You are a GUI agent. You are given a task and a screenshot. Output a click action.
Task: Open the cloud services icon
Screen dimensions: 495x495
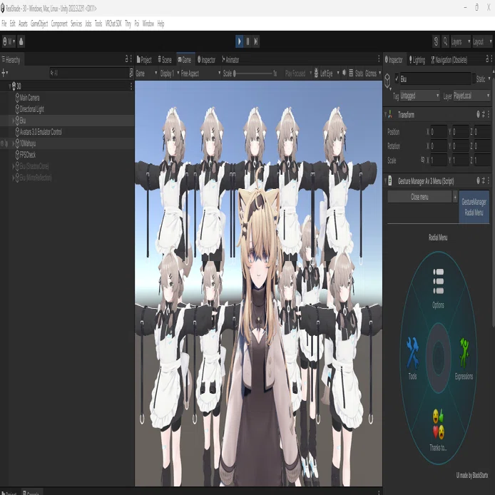(x=21, y=41)
